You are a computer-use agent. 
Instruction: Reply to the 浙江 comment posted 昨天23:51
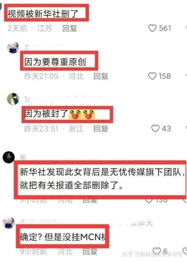point(101,129)
